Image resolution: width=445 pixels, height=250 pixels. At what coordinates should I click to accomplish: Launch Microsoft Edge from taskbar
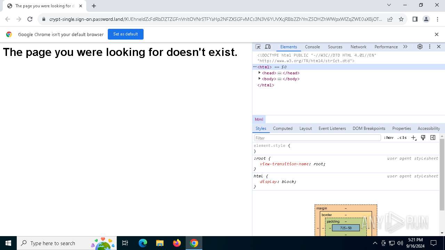(143, 243)
